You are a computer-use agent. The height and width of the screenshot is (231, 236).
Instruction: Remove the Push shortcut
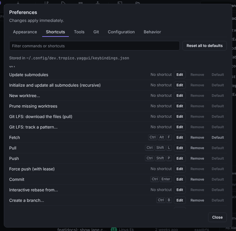[x=197, y=158]
